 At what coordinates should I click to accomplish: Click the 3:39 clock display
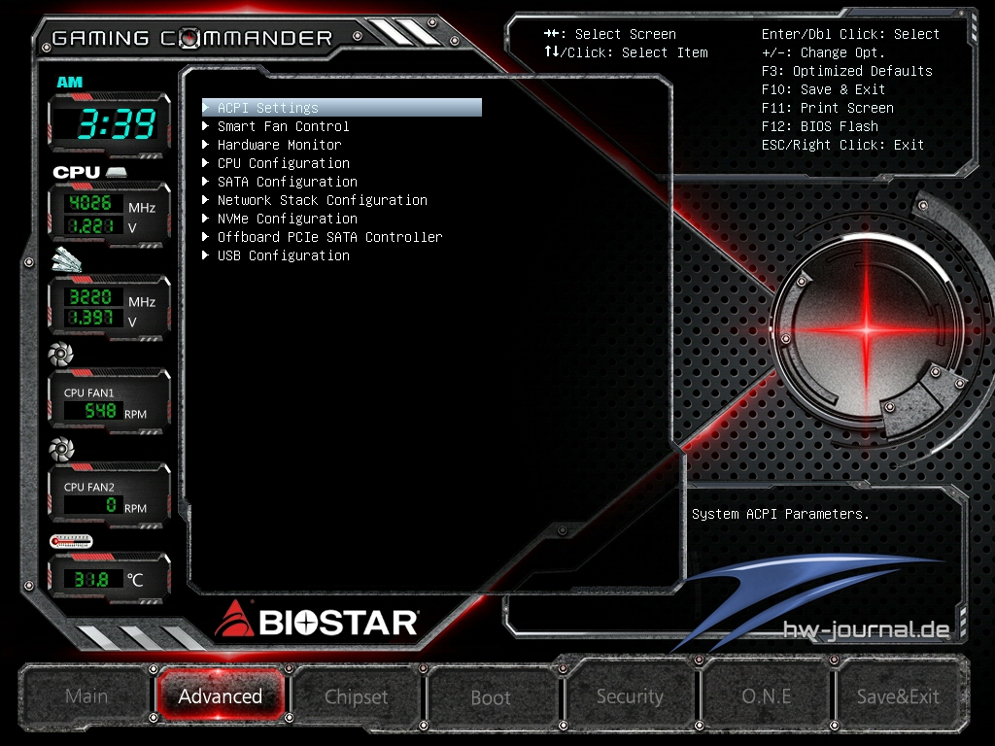click(x=117, y=123)
